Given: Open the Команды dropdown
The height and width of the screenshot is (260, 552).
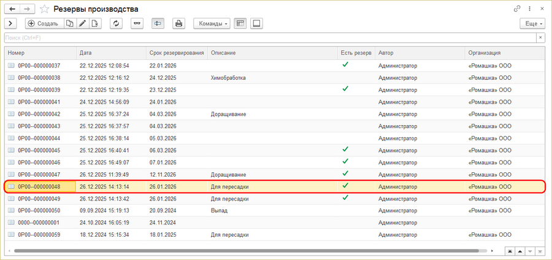Looking at the screenshot, I should 212,23.
